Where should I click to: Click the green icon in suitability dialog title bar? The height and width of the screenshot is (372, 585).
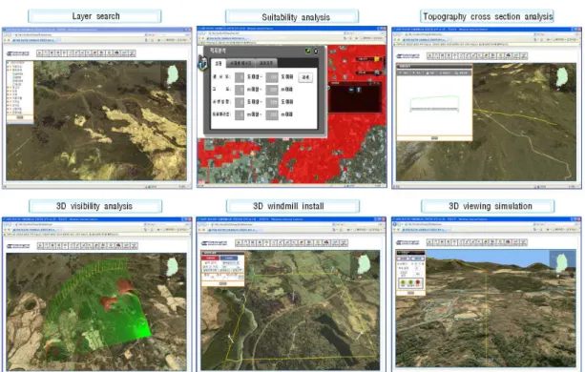[308, 51]
